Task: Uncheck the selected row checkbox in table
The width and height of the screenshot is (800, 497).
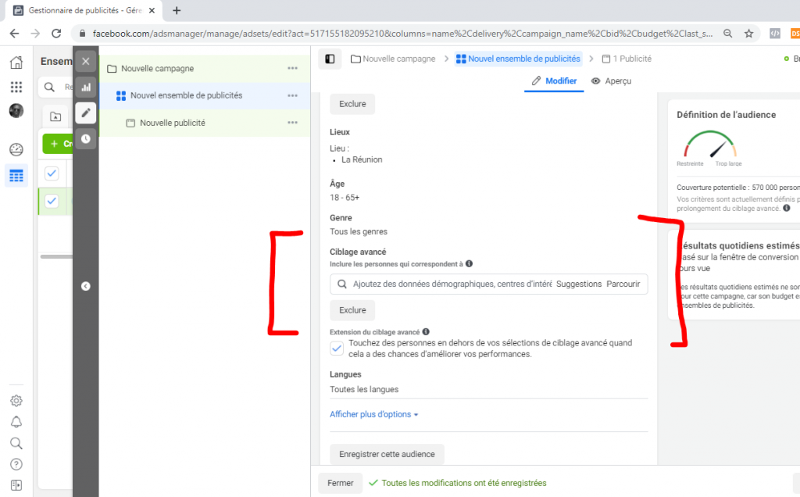Action: (52, 201)
